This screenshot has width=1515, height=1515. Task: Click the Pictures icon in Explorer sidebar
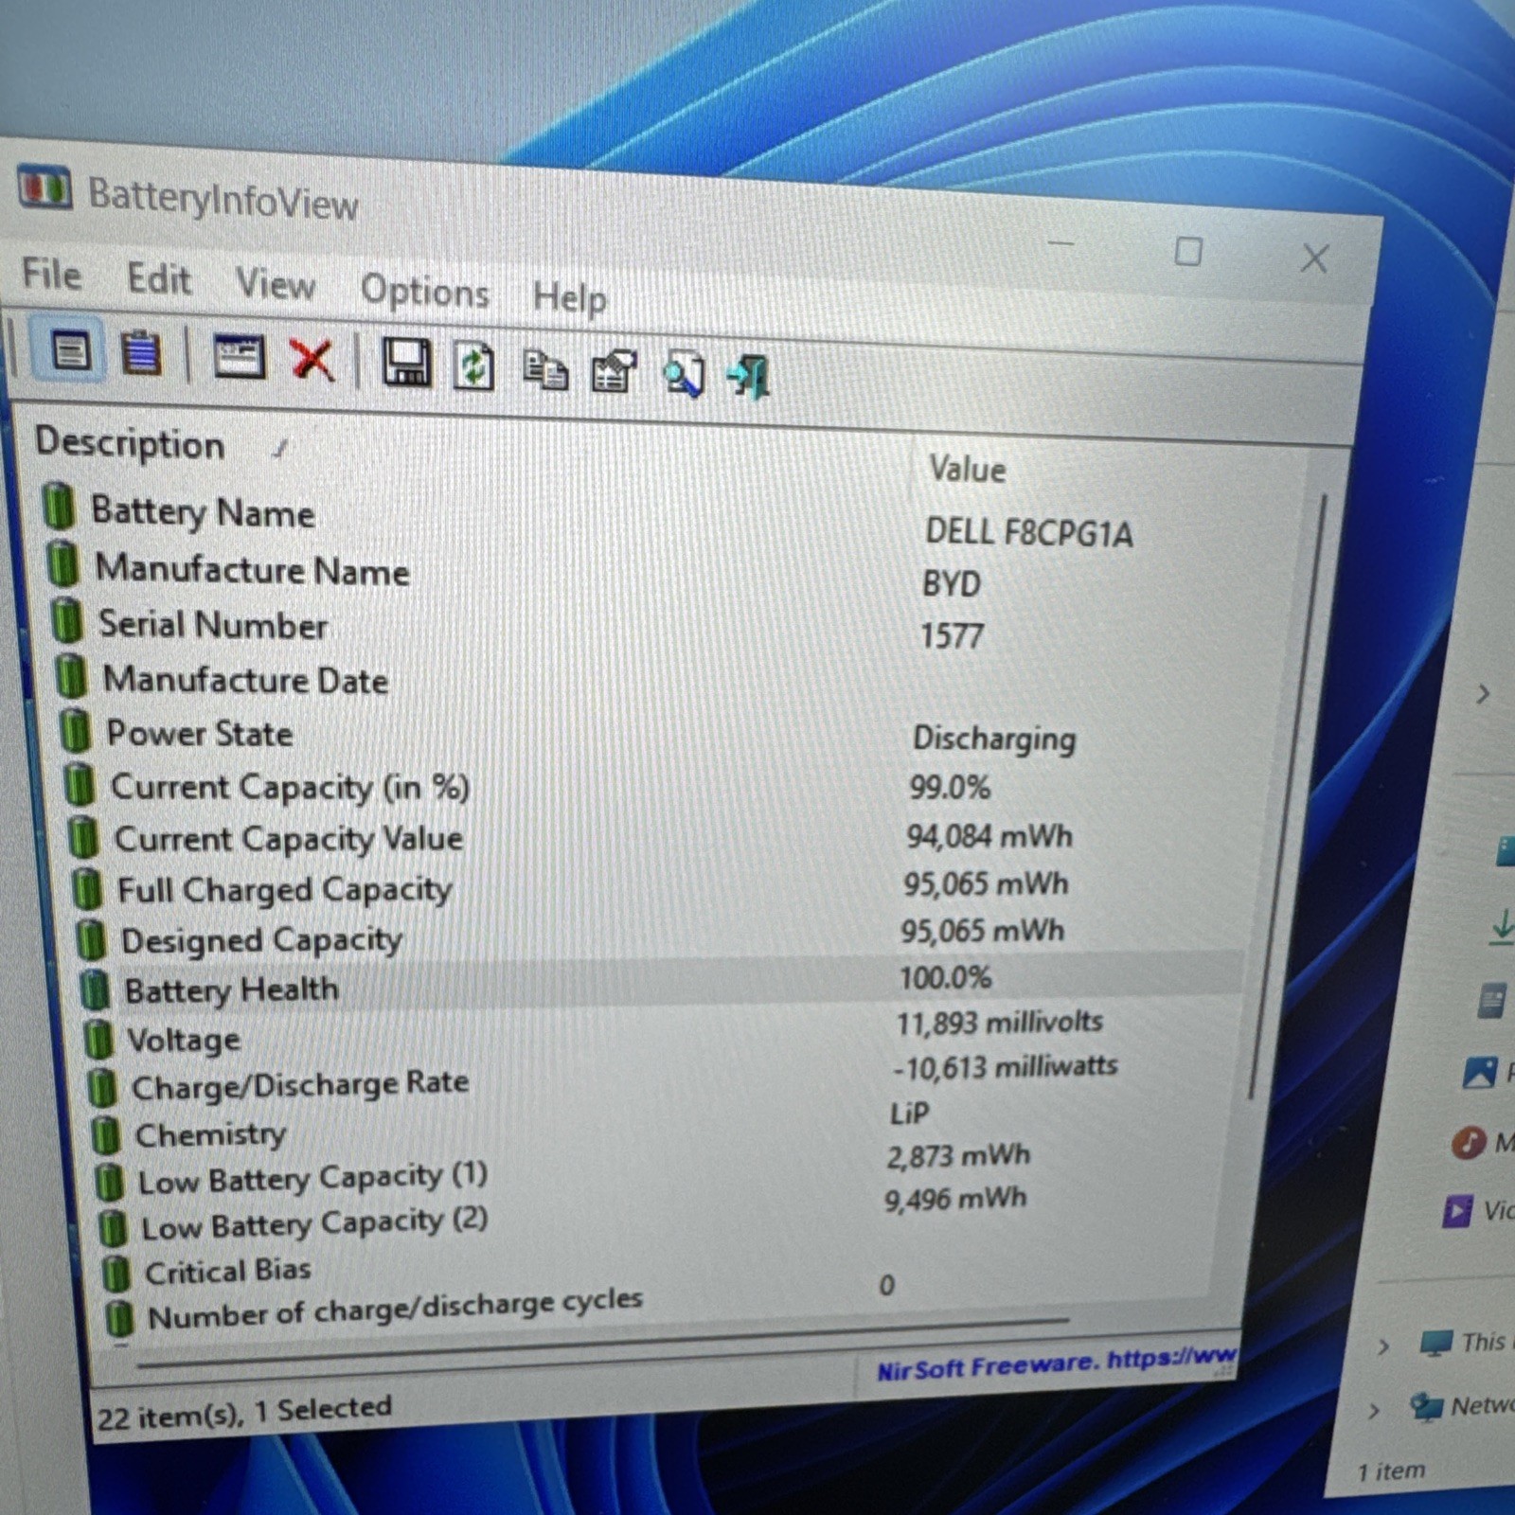(x=1479, y=1072)
